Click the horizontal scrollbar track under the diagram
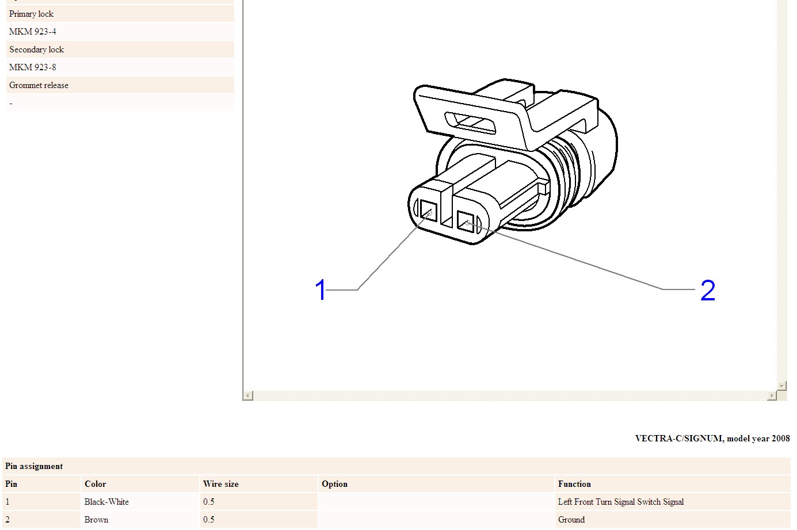797x530 pixels. tap(510, 395)
